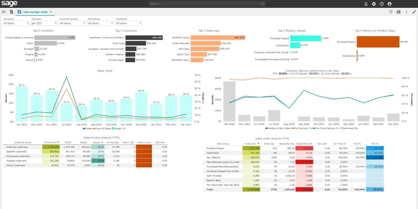This screenshot has width=418, height=209.
Task: Open the hamburger navigation menu
Action: pyautogui.click(x=4, y=12)
